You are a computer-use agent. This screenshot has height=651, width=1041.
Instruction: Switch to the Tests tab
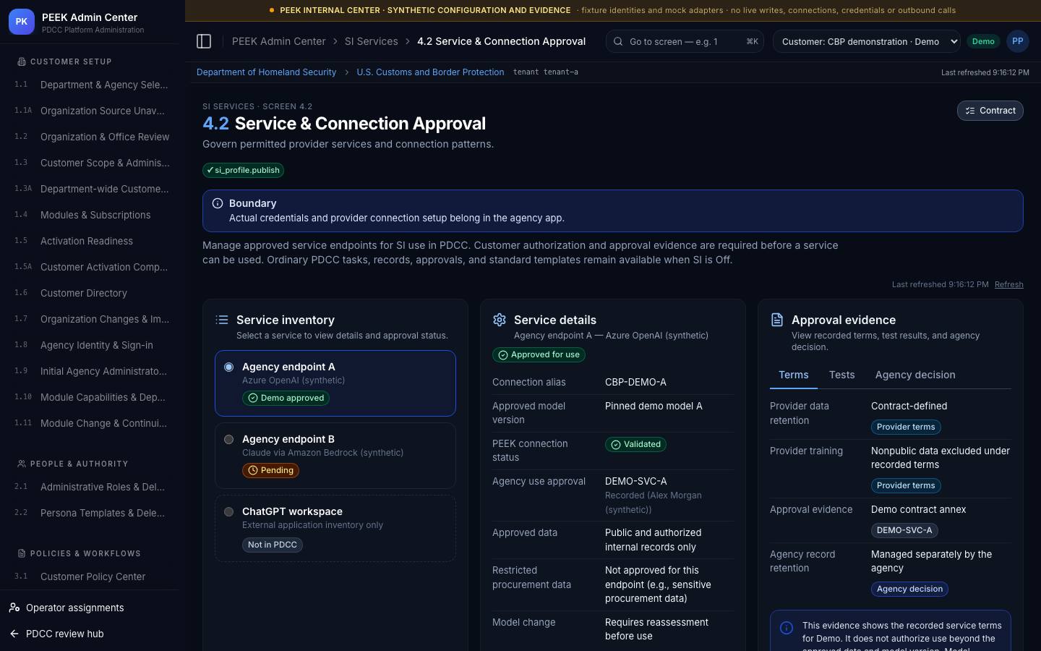[841, 375]
